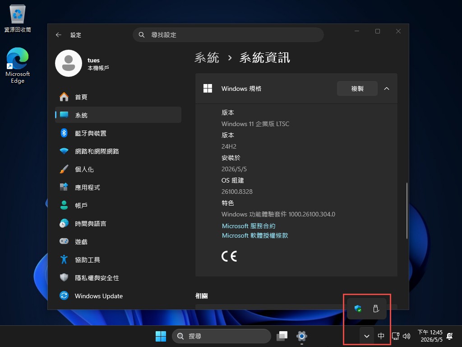Image resolution: width=462 pixels, height=347 pixels.
Task: Click the 遊戲 controller icon
Action: [x=64, y=241]
